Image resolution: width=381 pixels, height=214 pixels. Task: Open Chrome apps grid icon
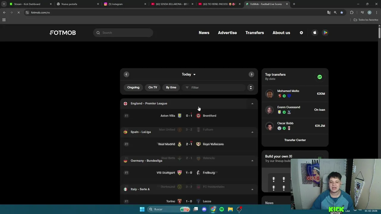point(4,20)
